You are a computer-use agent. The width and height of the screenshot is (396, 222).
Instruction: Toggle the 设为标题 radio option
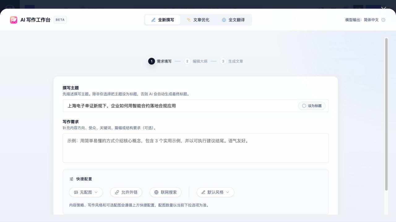312,106
